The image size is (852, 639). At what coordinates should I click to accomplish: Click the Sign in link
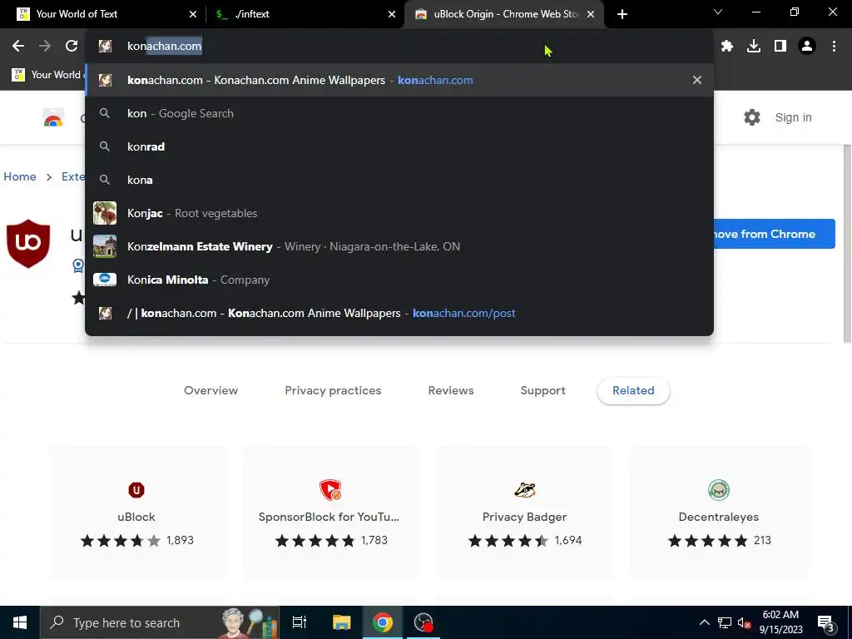coord(793,117)
